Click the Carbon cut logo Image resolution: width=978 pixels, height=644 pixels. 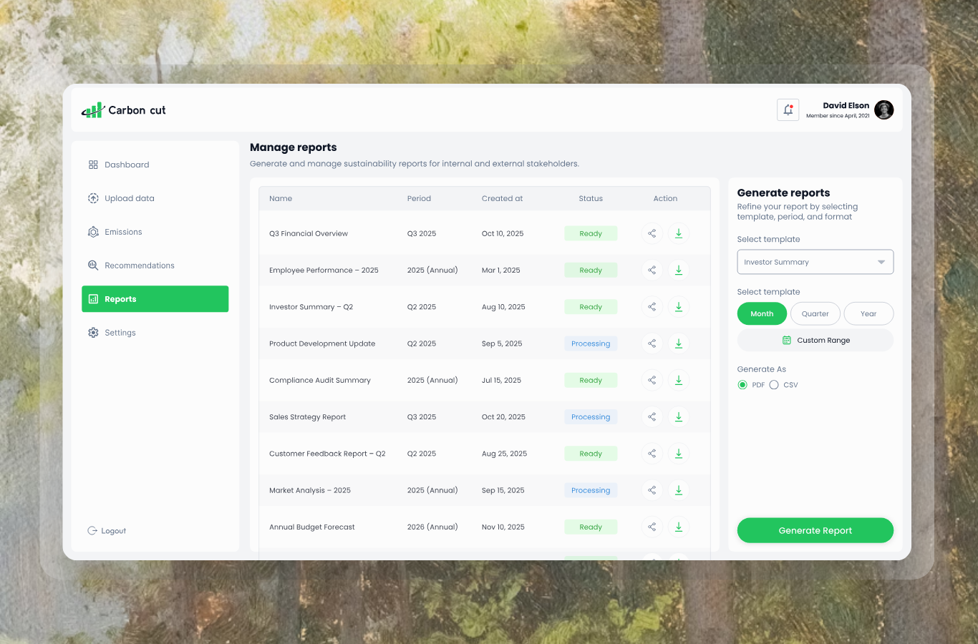click(x=124, y=110)
